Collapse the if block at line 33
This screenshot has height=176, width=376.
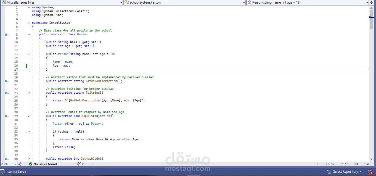tap(29, 132)
